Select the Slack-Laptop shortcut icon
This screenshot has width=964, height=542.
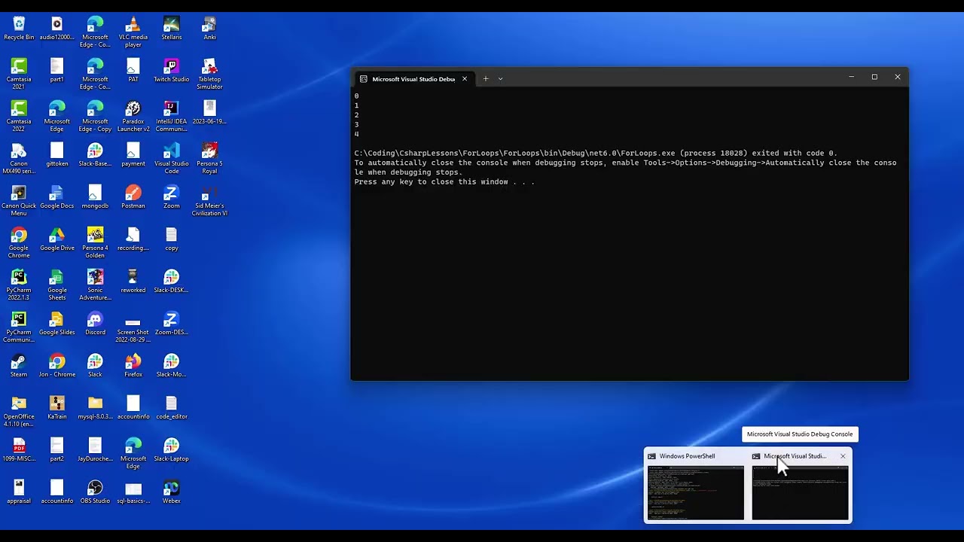click(x=172, y=450)
